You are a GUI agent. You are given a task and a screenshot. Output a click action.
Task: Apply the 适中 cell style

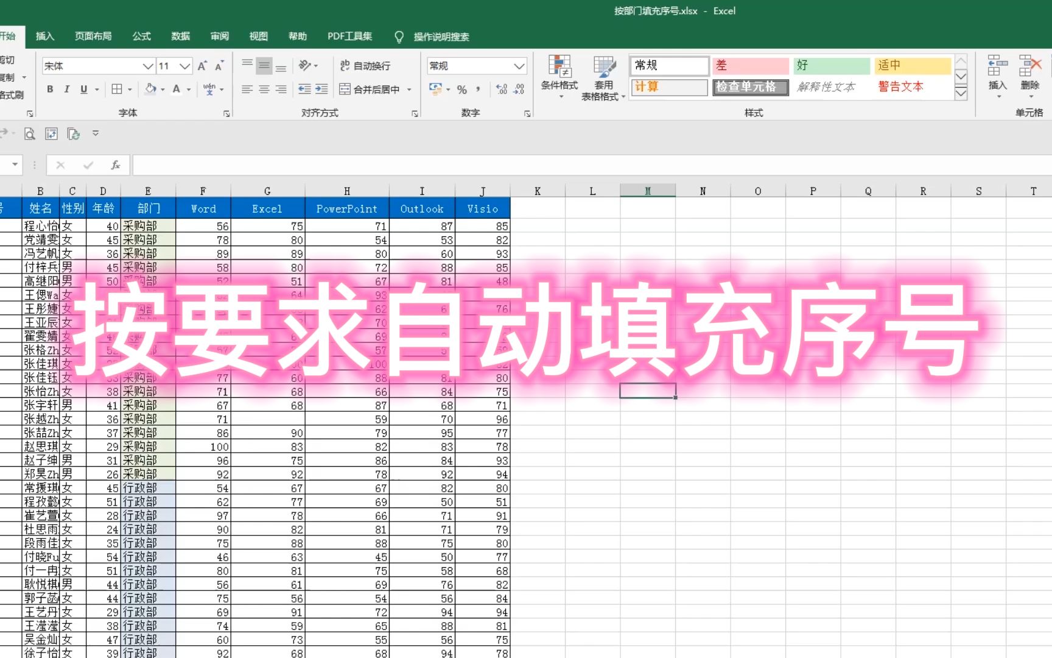pyautogui.click(x=913, y=65)
